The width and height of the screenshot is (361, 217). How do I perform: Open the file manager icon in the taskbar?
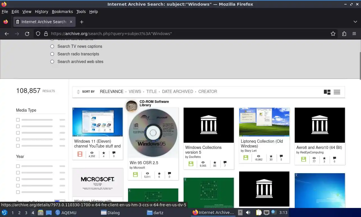pos(41,212)
